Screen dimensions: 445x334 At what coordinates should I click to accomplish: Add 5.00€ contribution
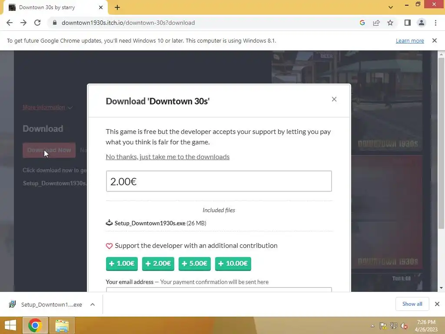tap(195, 264)
